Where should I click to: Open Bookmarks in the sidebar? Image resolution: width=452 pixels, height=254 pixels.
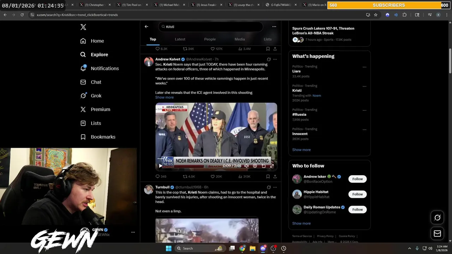click(97, 137)
